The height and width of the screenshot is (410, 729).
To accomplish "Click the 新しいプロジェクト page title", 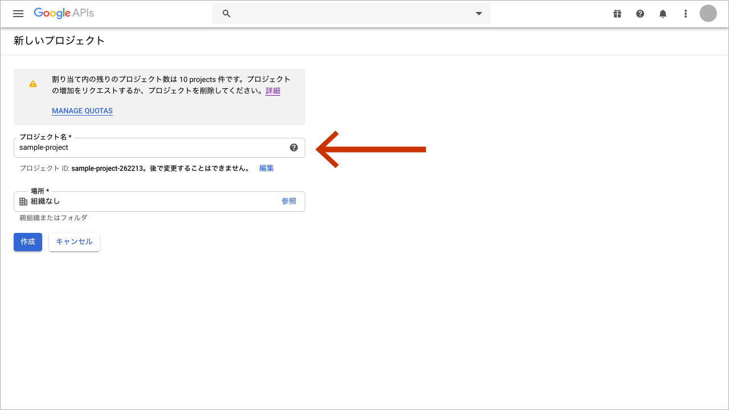I will pos(59,41).
